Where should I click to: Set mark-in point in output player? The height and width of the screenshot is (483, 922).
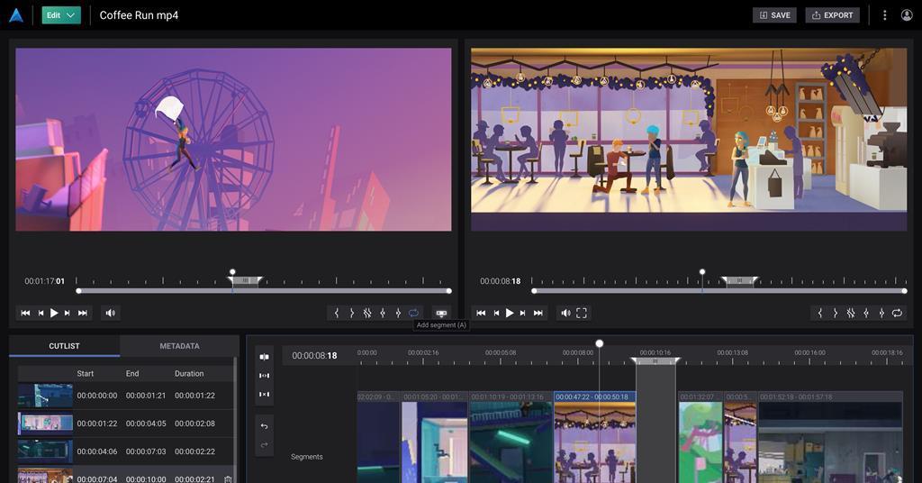click(819, 313)
